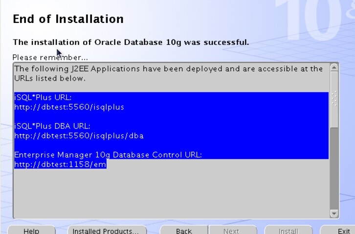Viewport: 355px width, 234px height.
Task: Click the 'URLs listed below.' line
Action: [50, 78]
